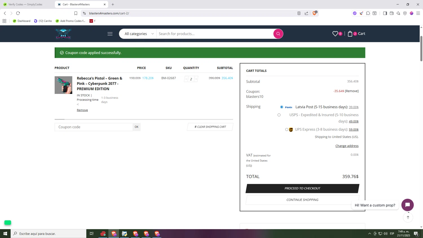Select USPS Expedited & Insured shipping
Screen dimensions: 423x238
pos(279,115)
